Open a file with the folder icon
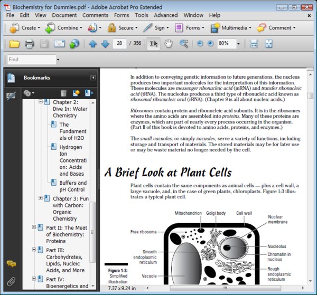This screenshot has height=295, width=317. click(x=14, y=44)
